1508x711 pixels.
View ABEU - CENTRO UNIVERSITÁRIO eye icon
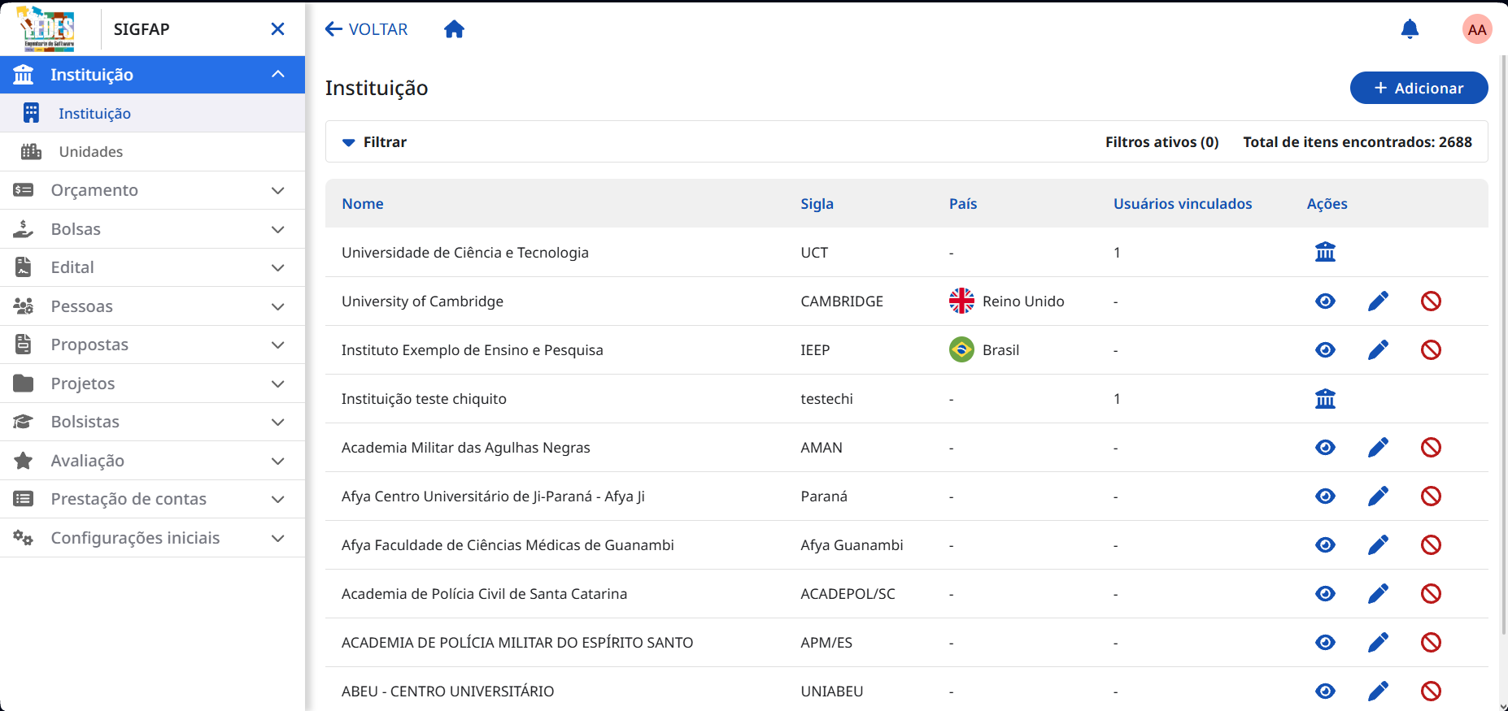(1325, 691)
